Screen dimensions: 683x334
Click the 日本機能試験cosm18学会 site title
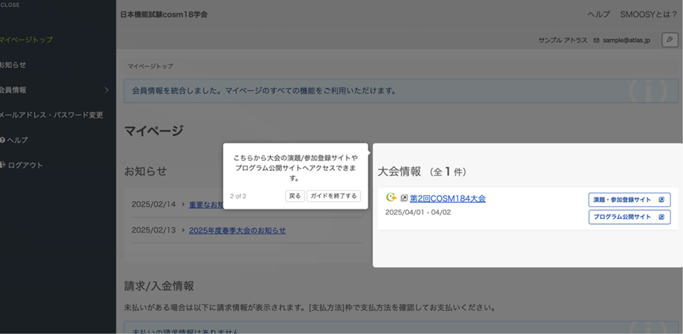coord(163,14)
